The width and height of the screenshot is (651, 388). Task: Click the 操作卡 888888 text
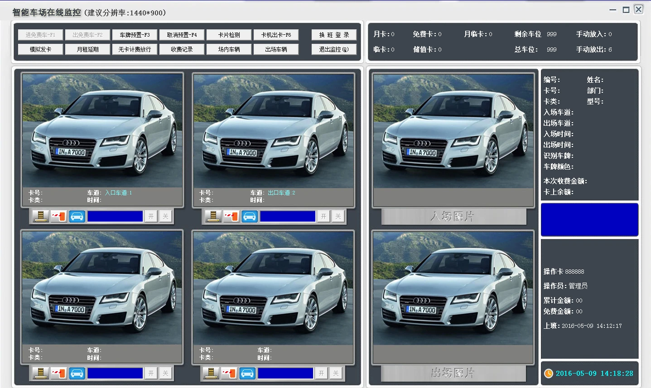[564, 271]
